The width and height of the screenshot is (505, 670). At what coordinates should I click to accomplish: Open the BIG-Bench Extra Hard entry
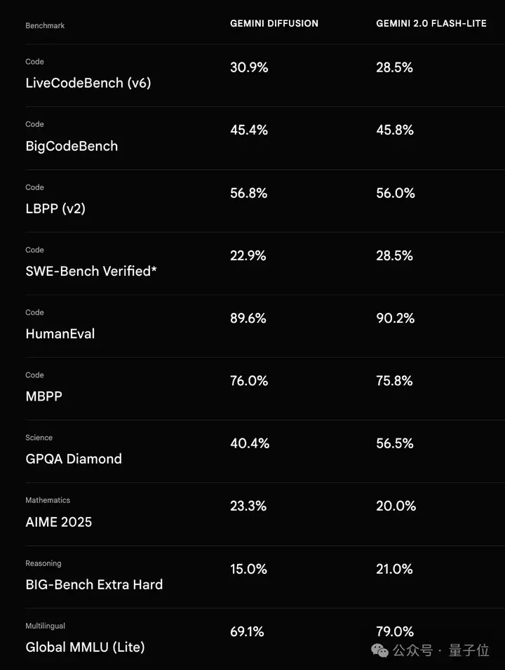(94, 584)
